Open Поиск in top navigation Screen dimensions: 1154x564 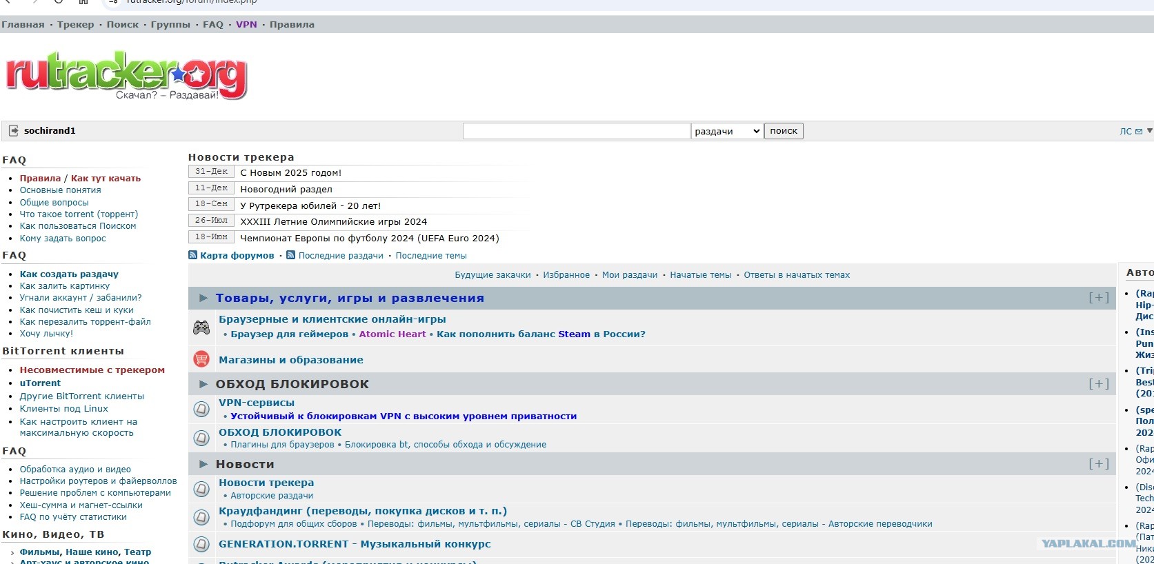point(123,25)
